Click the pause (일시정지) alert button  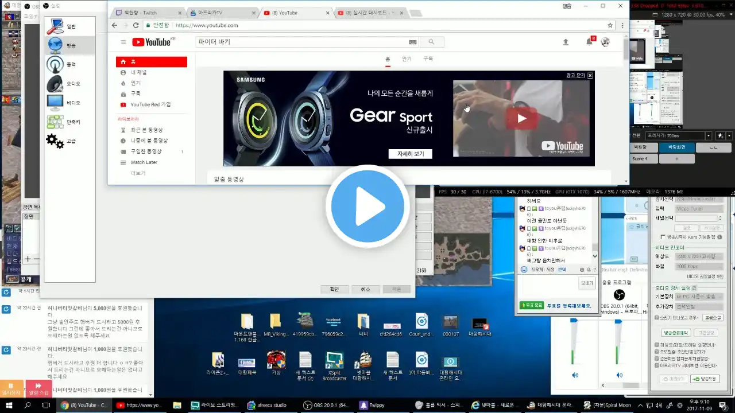click(x=11, y=388)
